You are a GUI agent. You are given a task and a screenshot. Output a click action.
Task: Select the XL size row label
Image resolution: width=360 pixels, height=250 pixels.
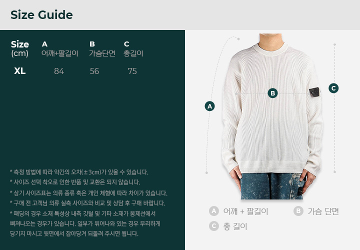[19, 71]
